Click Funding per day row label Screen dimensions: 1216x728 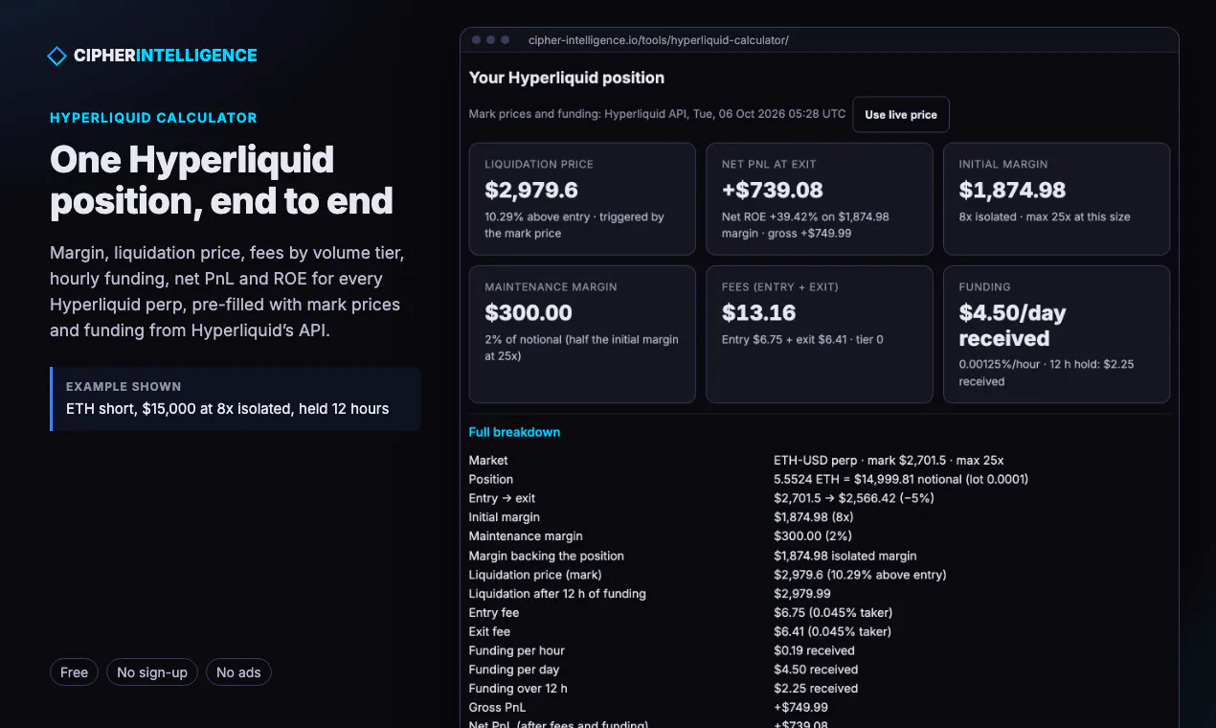click(x=514, y=670)
